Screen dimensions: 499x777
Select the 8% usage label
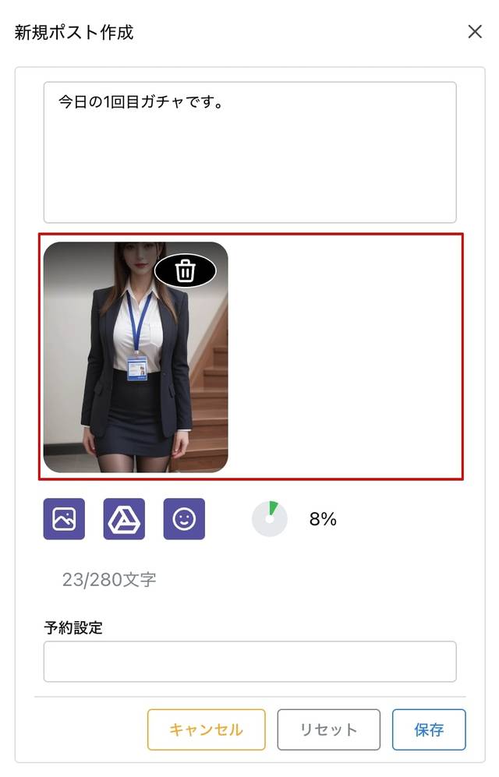pos(323,519)
